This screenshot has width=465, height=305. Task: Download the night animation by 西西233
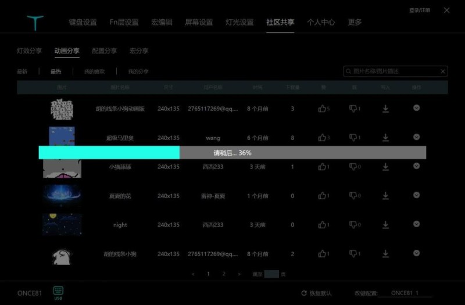385,225
